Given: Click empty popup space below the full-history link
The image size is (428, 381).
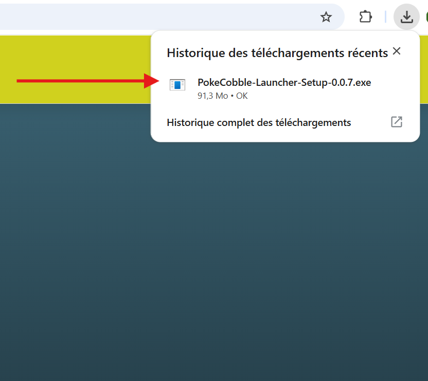Looking at the screenshot, I should tap(283, 136).
